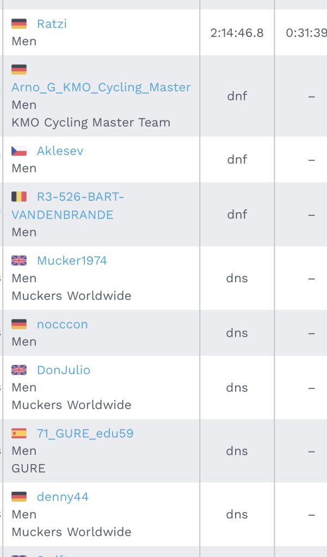327x557 pixels.
Task: View Aklesev's profile
Action: [x=60, y=151]
